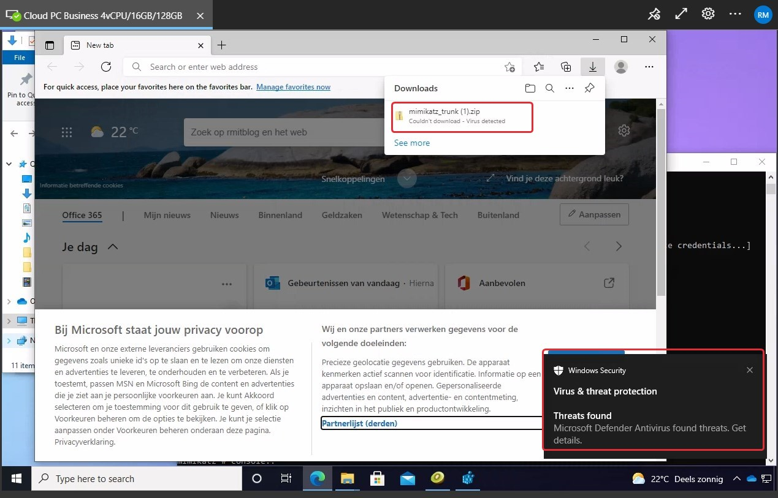
Task: Open Edge Settings and more menu
Action: pyautogui.click(x=650, y=67)
